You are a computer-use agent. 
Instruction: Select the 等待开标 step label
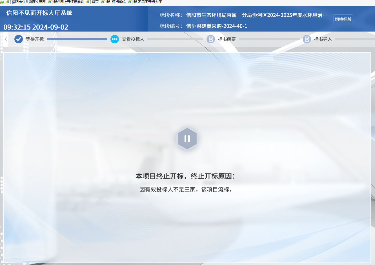tap(35, 39)
